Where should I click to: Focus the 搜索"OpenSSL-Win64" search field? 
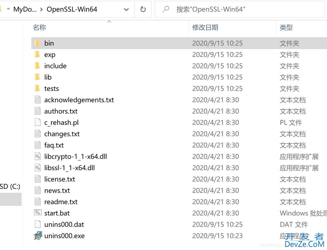click(240, 9)
